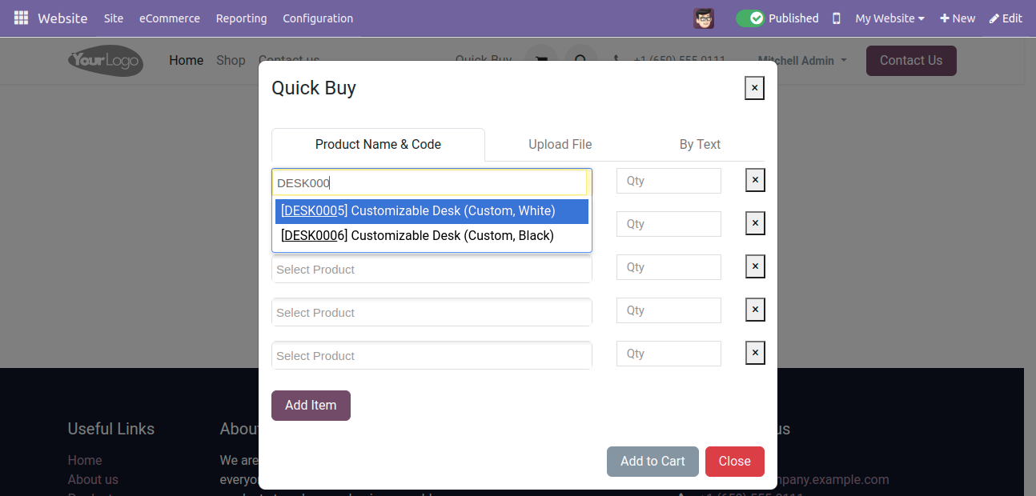
Task: Open the Configuration menu
Action: 318,18
